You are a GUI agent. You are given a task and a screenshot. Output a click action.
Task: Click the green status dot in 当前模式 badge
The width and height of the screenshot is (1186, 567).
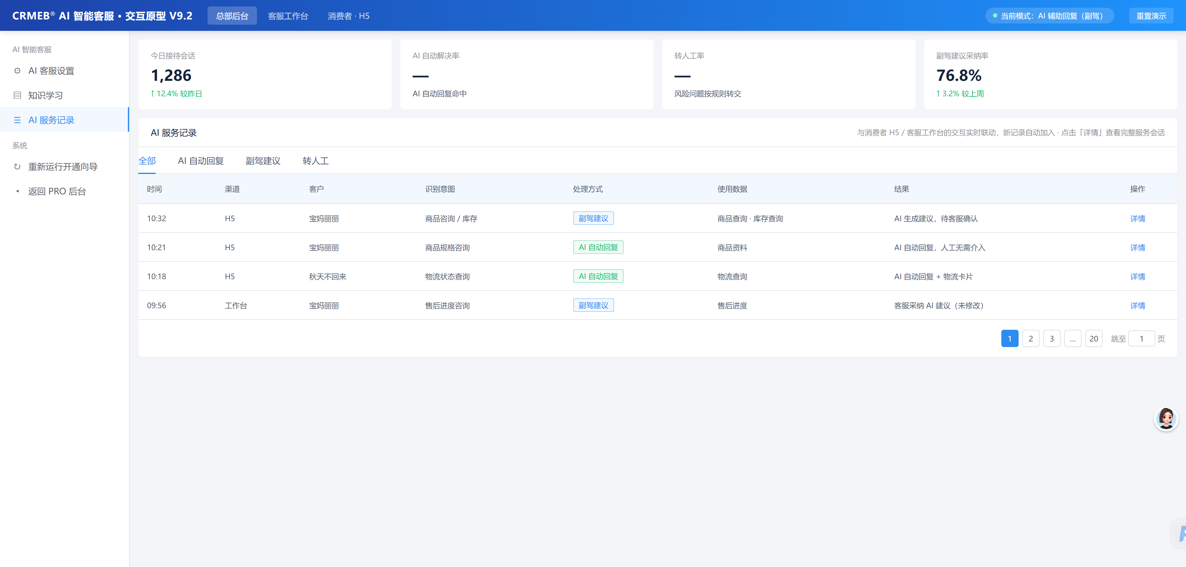[995, 16]
